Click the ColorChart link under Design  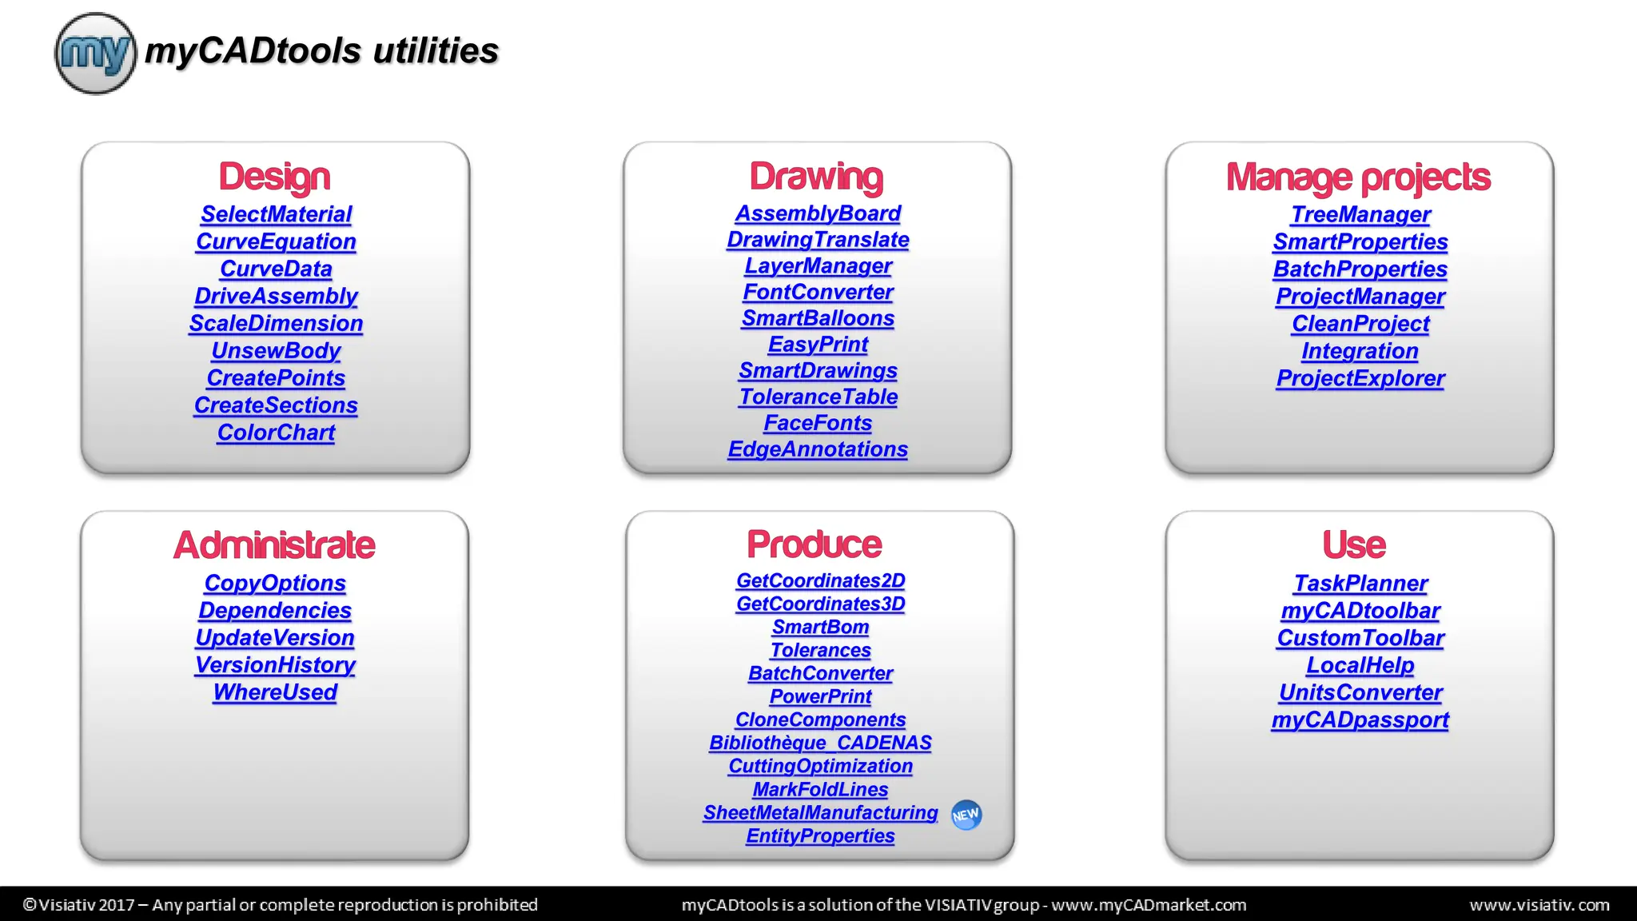coord(276,433)
